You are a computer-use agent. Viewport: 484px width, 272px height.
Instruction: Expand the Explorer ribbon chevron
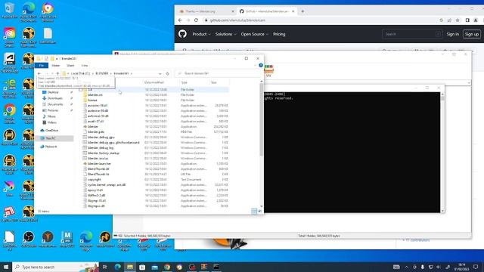click(256, 66)
